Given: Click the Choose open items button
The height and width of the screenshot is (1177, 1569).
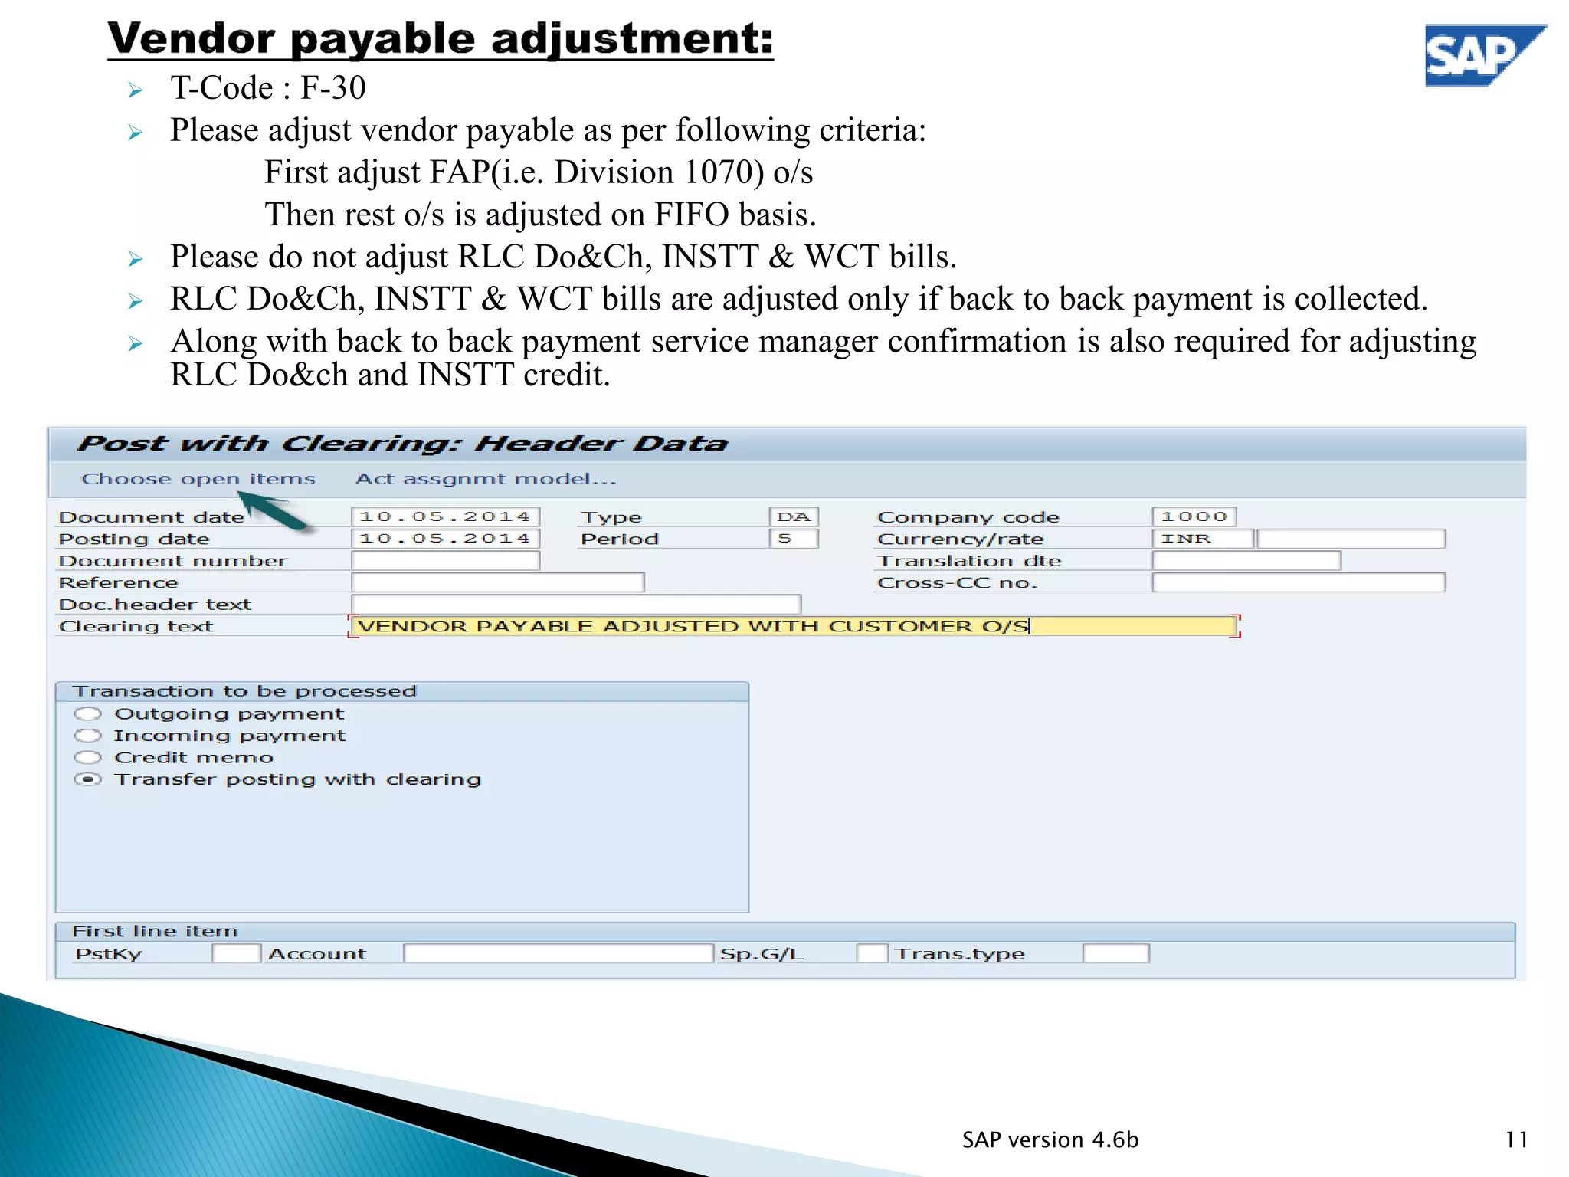Looking at the screenshot, I should [x=198, y=479].
